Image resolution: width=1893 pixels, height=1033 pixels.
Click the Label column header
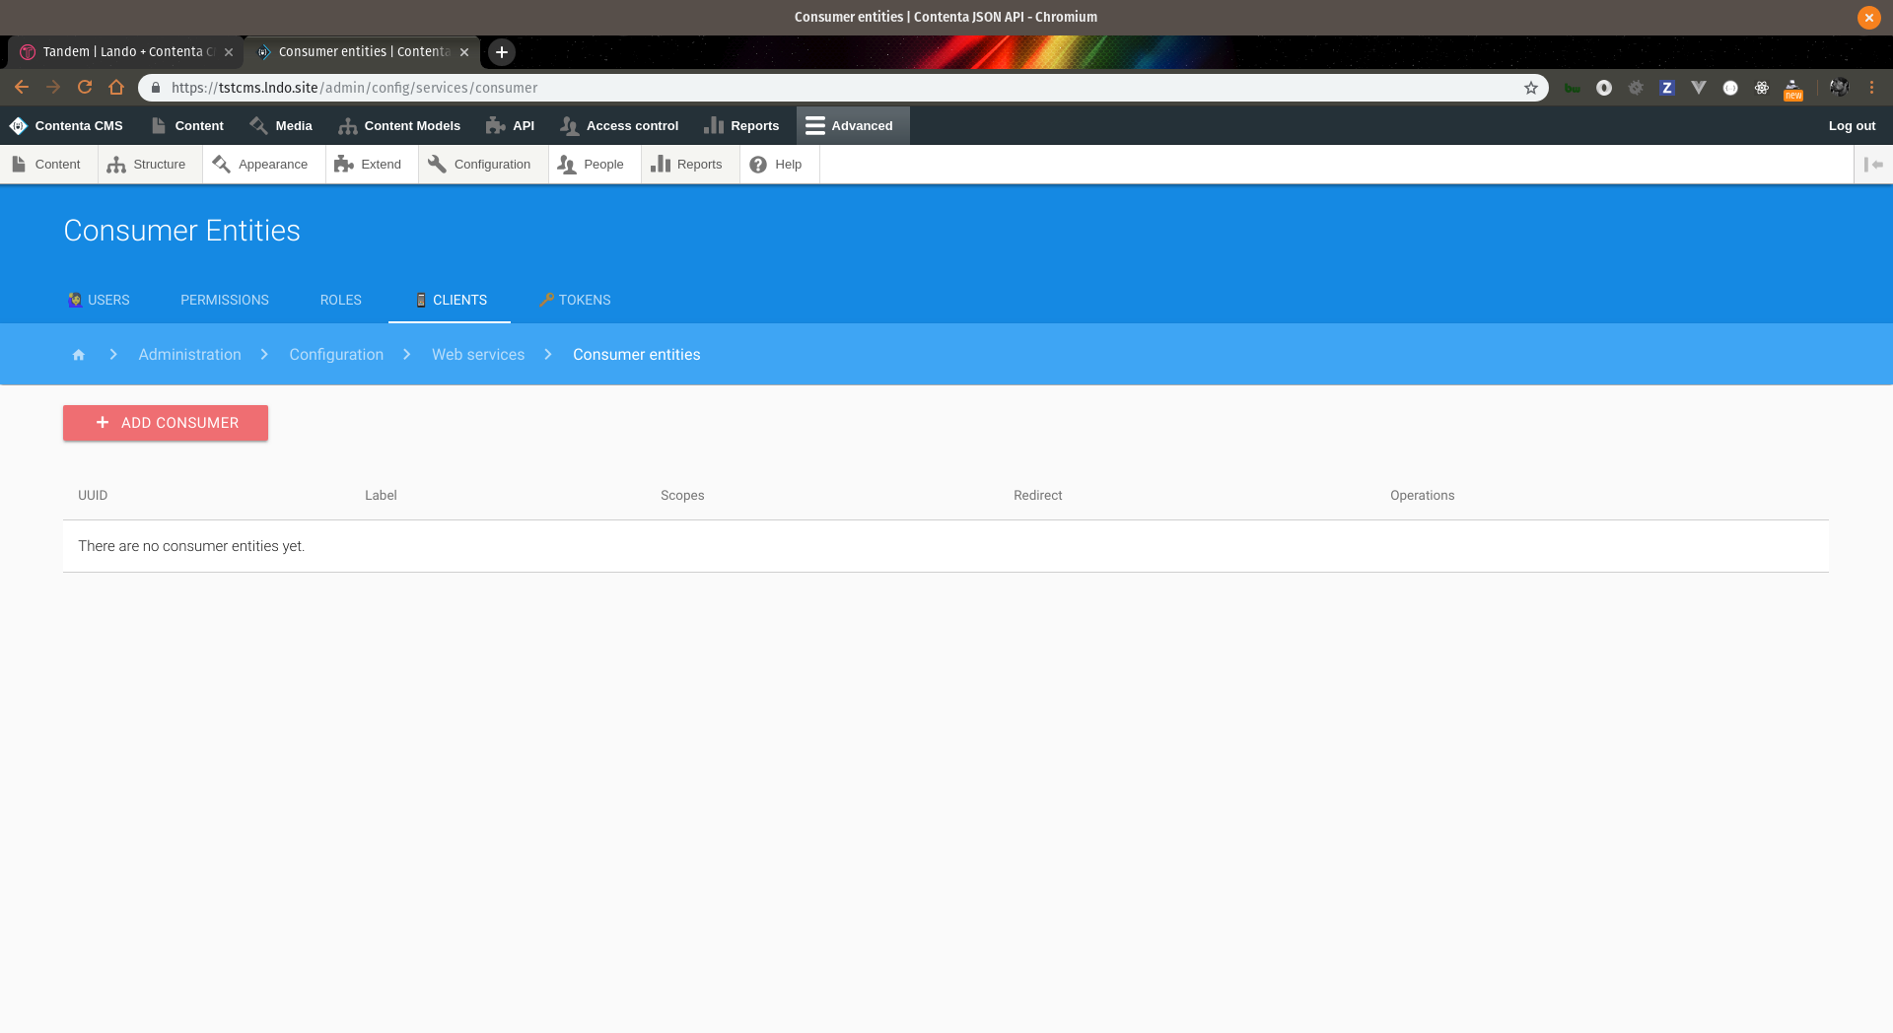[x=381, y=496]
